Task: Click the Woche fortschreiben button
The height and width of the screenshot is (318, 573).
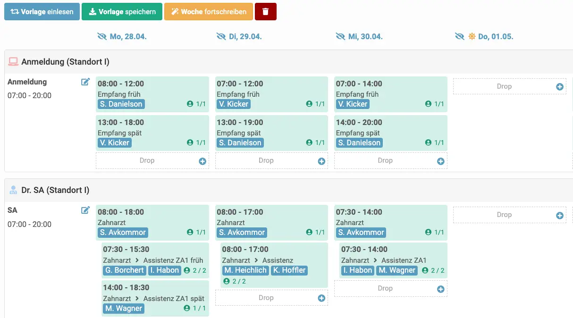Action: click(x=208, y=12)
